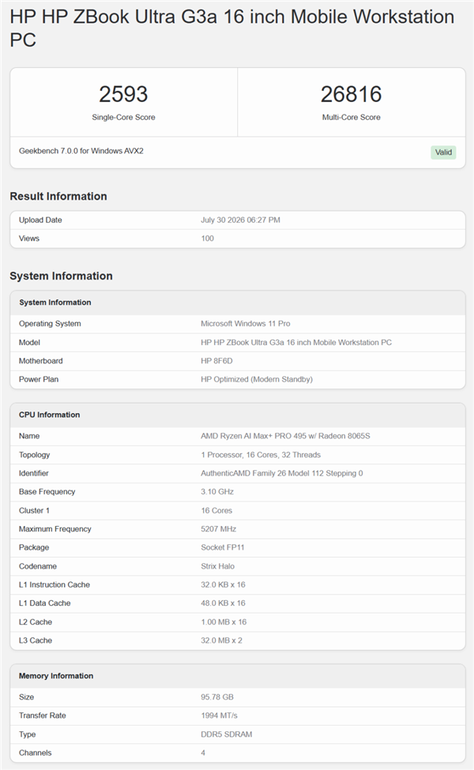Viewport: 474px width, 770px height.
Task: Click the memory Size label
Action: click(27, 697)
